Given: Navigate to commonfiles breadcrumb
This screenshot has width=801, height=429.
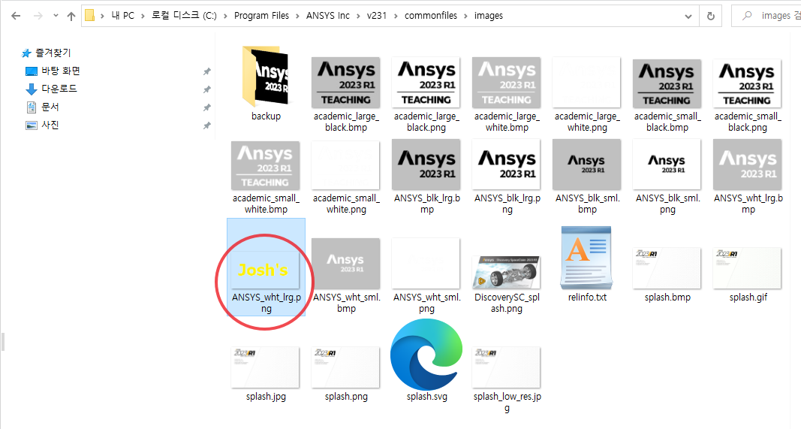Looking at the screenshot, I should (x=431, y=16).
